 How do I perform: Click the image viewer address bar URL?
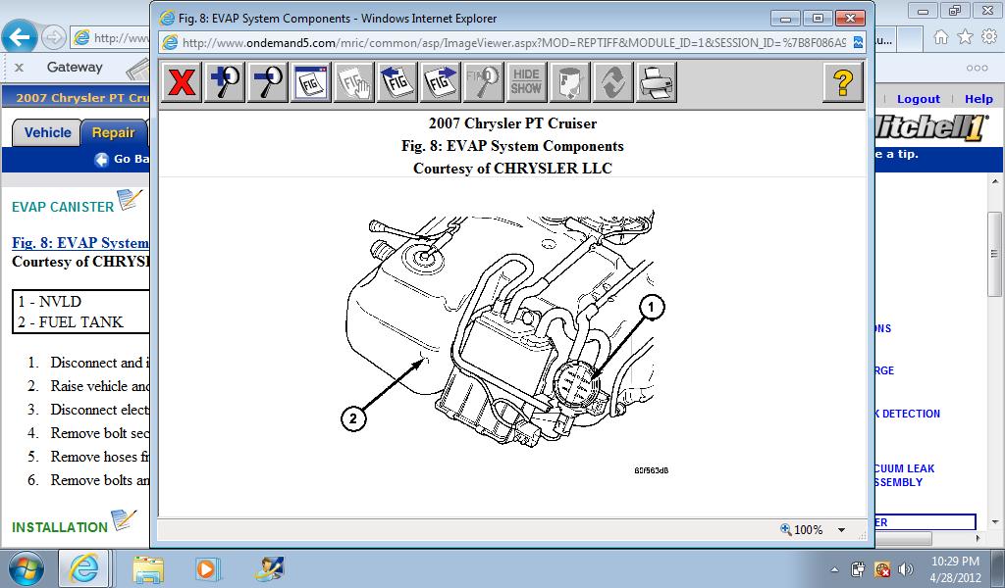[513, 43]
